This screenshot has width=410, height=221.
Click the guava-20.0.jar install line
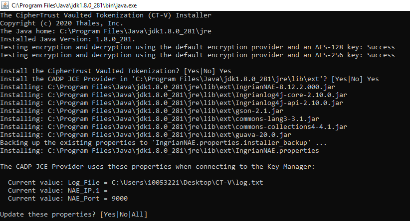pyautogui.click(x=145, y=134)
